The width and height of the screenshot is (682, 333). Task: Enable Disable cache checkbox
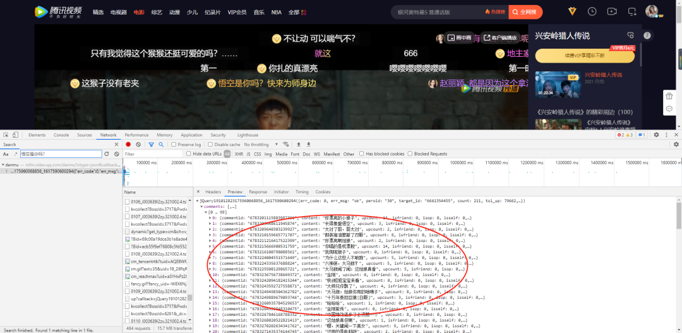pyautogui.click(x=210, y=145)
